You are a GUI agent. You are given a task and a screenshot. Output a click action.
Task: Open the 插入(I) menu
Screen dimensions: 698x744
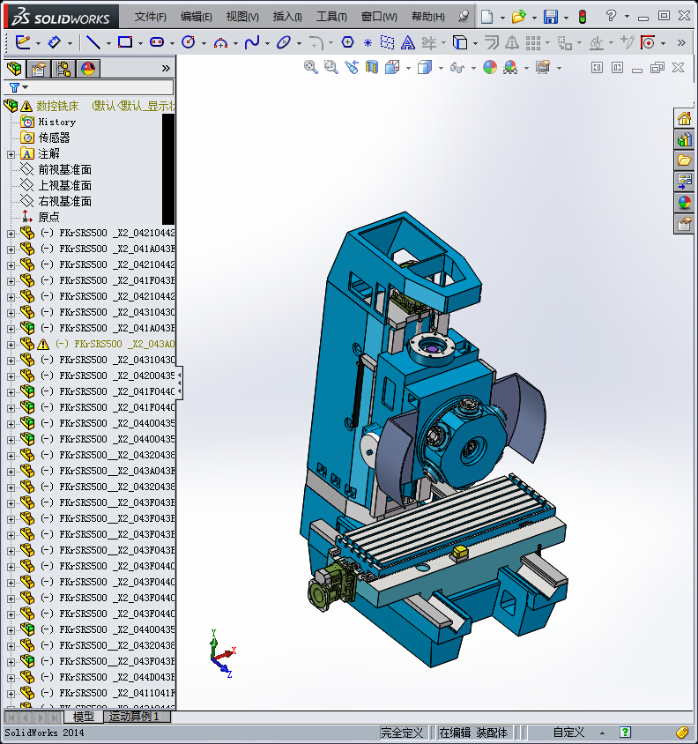point(287,17)
